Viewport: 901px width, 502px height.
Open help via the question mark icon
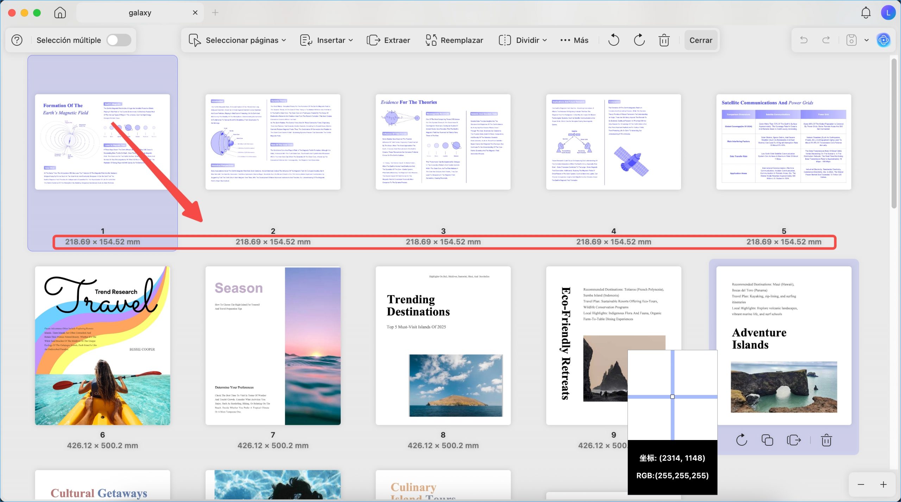[x=16, y=40]
